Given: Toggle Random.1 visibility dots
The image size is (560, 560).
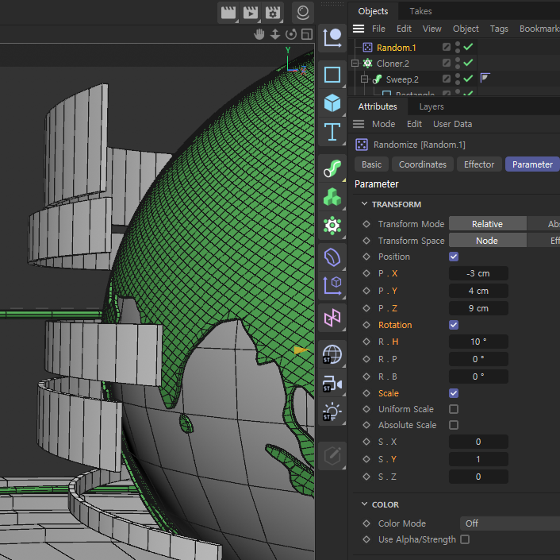Looking at the screenshot, I should click(458, 47).
